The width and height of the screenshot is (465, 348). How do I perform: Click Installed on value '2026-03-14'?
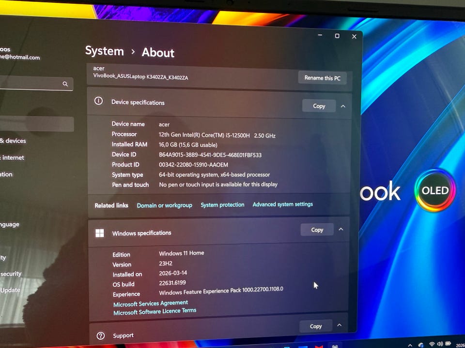coord(173,273)
